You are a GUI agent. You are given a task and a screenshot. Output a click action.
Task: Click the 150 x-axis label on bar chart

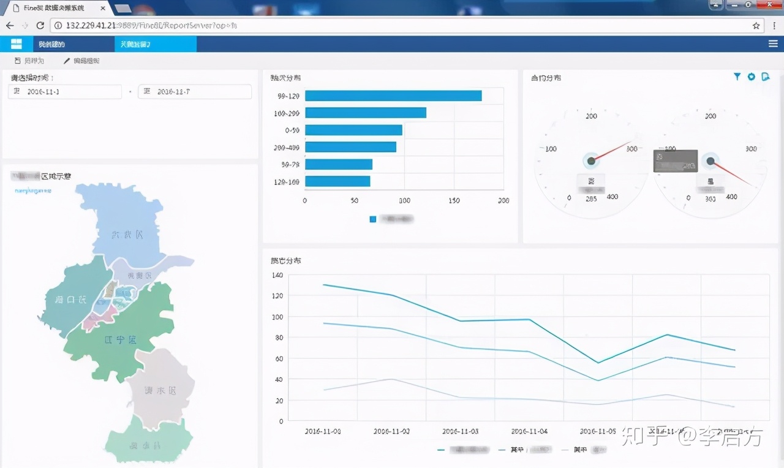[x=454, y=200]
